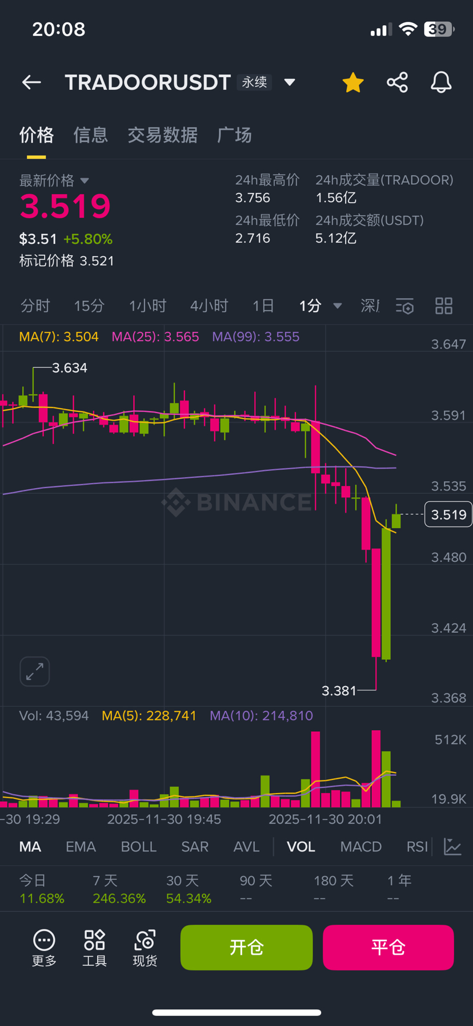
Task: Toggle the BOLL indicator
Action: point(138,846)
